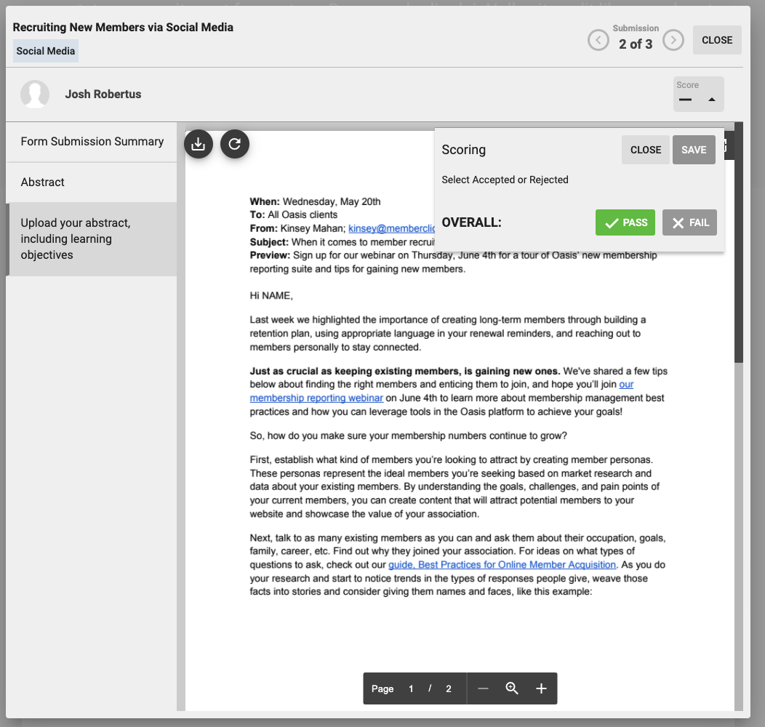This screenshot has width=765, height=727.
Task: Save the scoring
Action: coord(694,150)
